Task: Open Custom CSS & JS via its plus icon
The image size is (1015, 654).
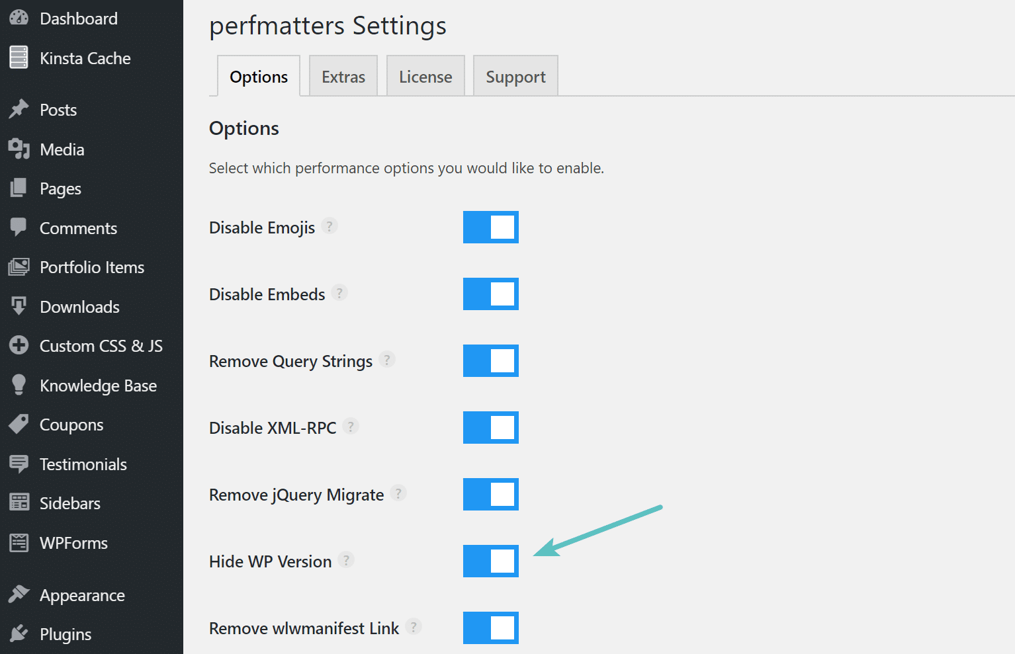Action: pos(19,345)
